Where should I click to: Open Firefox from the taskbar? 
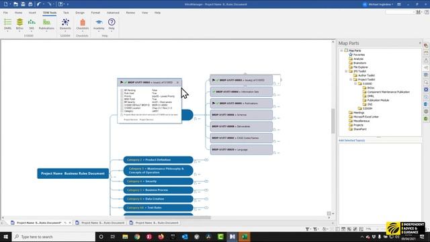[x=161, y=237]
